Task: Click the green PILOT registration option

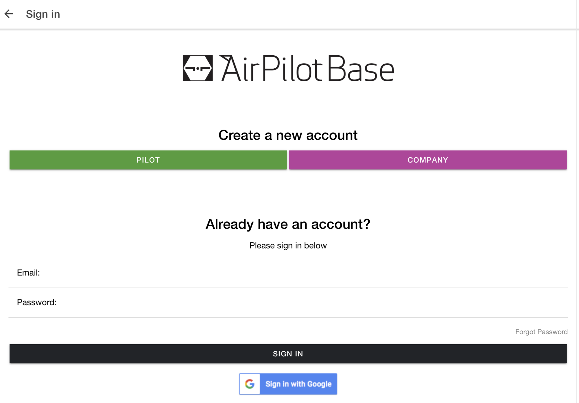Action: (x=148, y=160)
